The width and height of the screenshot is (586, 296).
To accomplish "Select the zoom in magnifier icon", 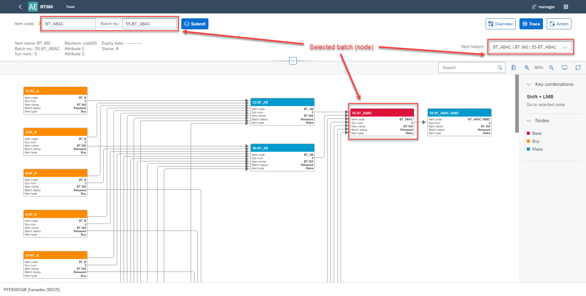I will [x=526, y=68].
